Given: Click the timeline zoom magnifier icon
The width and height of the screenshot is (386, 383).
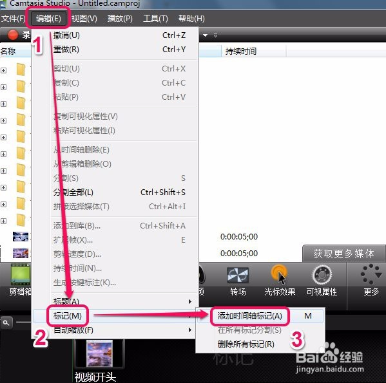Looking at the screenshot, I should click(6, 322).
